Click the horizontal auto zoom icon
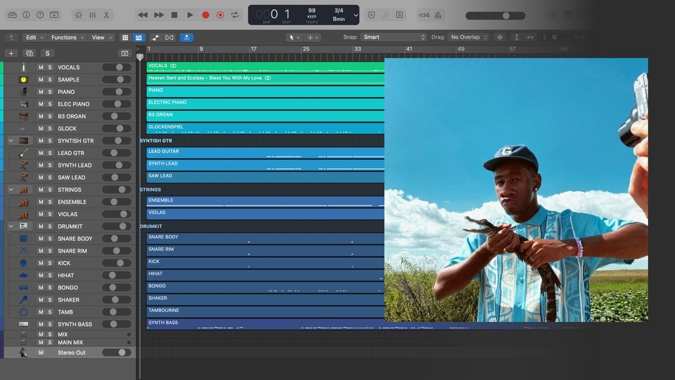 pos(530,37)
